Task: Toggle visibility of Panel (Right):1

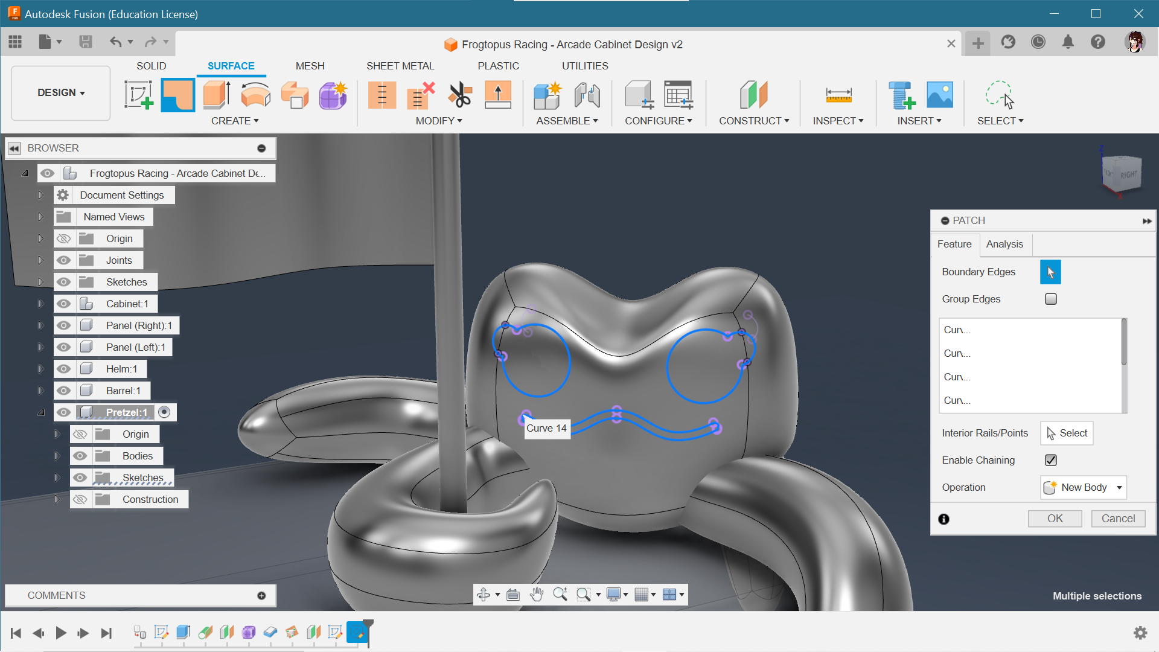Action: pyautogui.click(x=63, y=325)
